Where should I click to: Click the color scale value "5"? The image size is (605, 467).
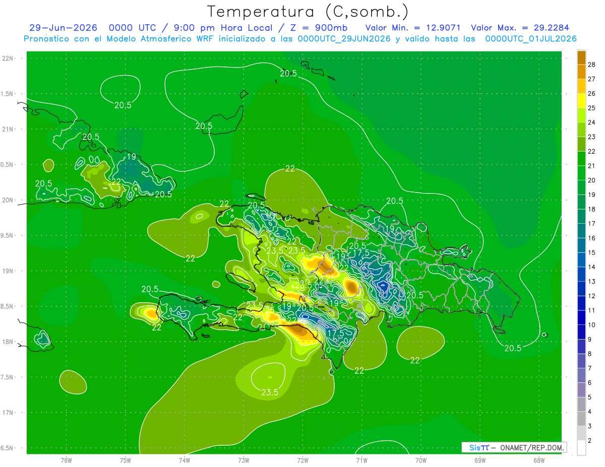[x=590, y=397]
